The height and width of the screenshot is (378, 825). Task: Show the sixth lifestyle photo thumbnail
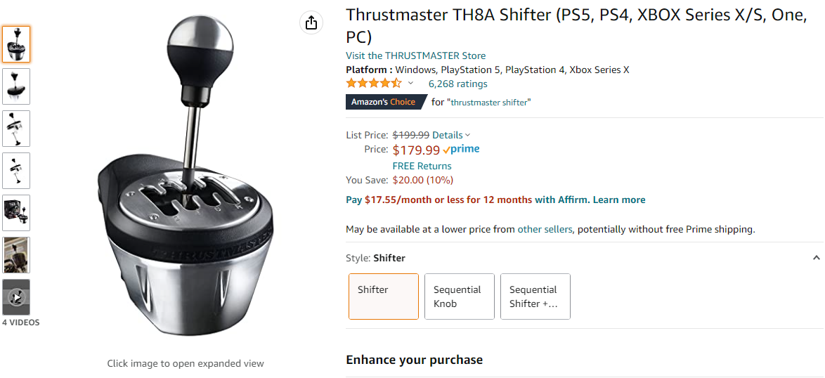pos(16,255)
